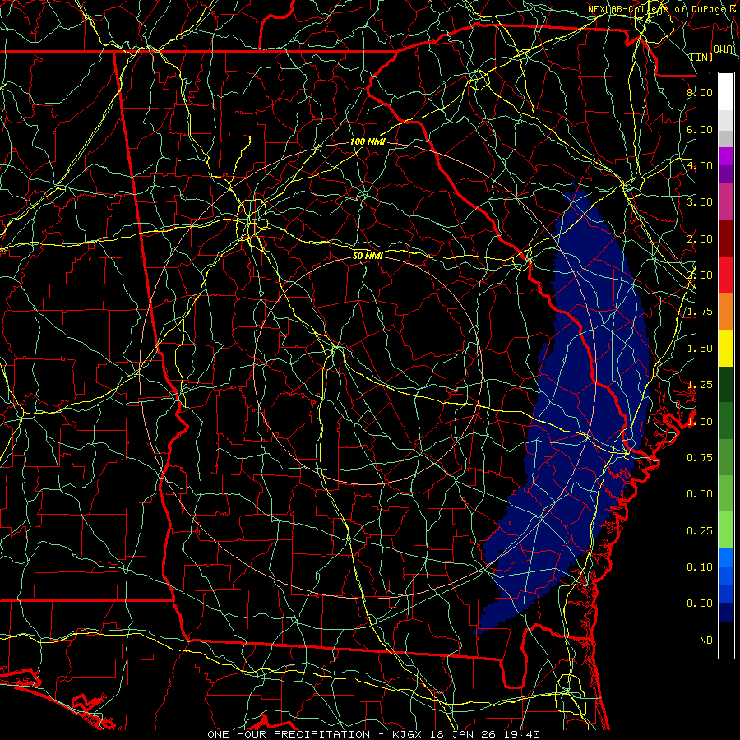Viewport: 740px width, 740px height.
Task: Click the 1.25 legend value
Action: tap(700, 385)
